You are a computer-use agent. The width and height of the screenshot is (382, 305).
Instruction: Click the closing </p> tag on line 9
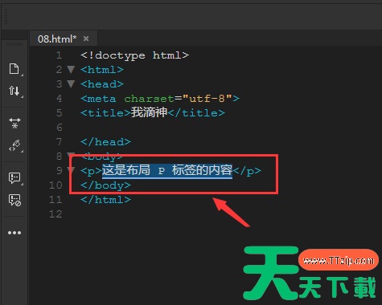coord(247,171)
